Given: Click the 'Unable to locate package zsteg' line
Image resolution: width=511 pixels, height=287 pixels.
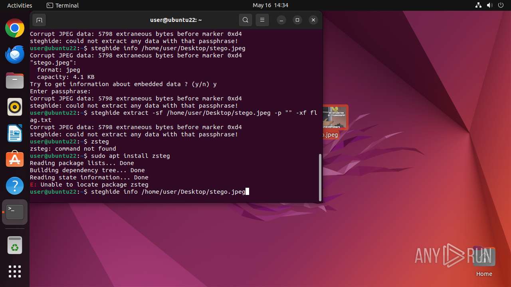Looking at the screenshot, I should coord(89,185).
